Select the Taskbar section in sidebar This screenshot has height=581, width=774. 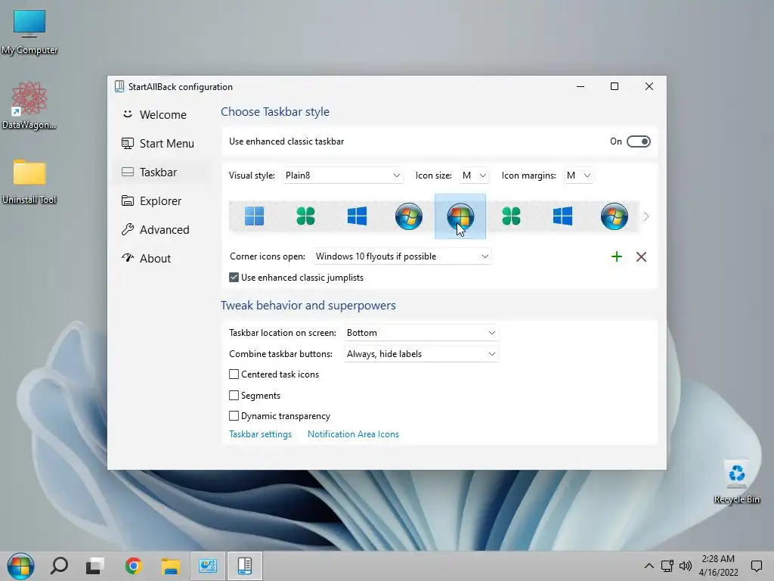point(163,172)
